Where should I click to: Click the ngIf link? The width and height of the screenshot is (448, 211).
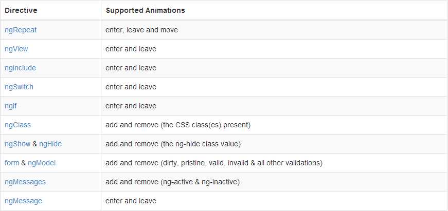click(11, 106)
